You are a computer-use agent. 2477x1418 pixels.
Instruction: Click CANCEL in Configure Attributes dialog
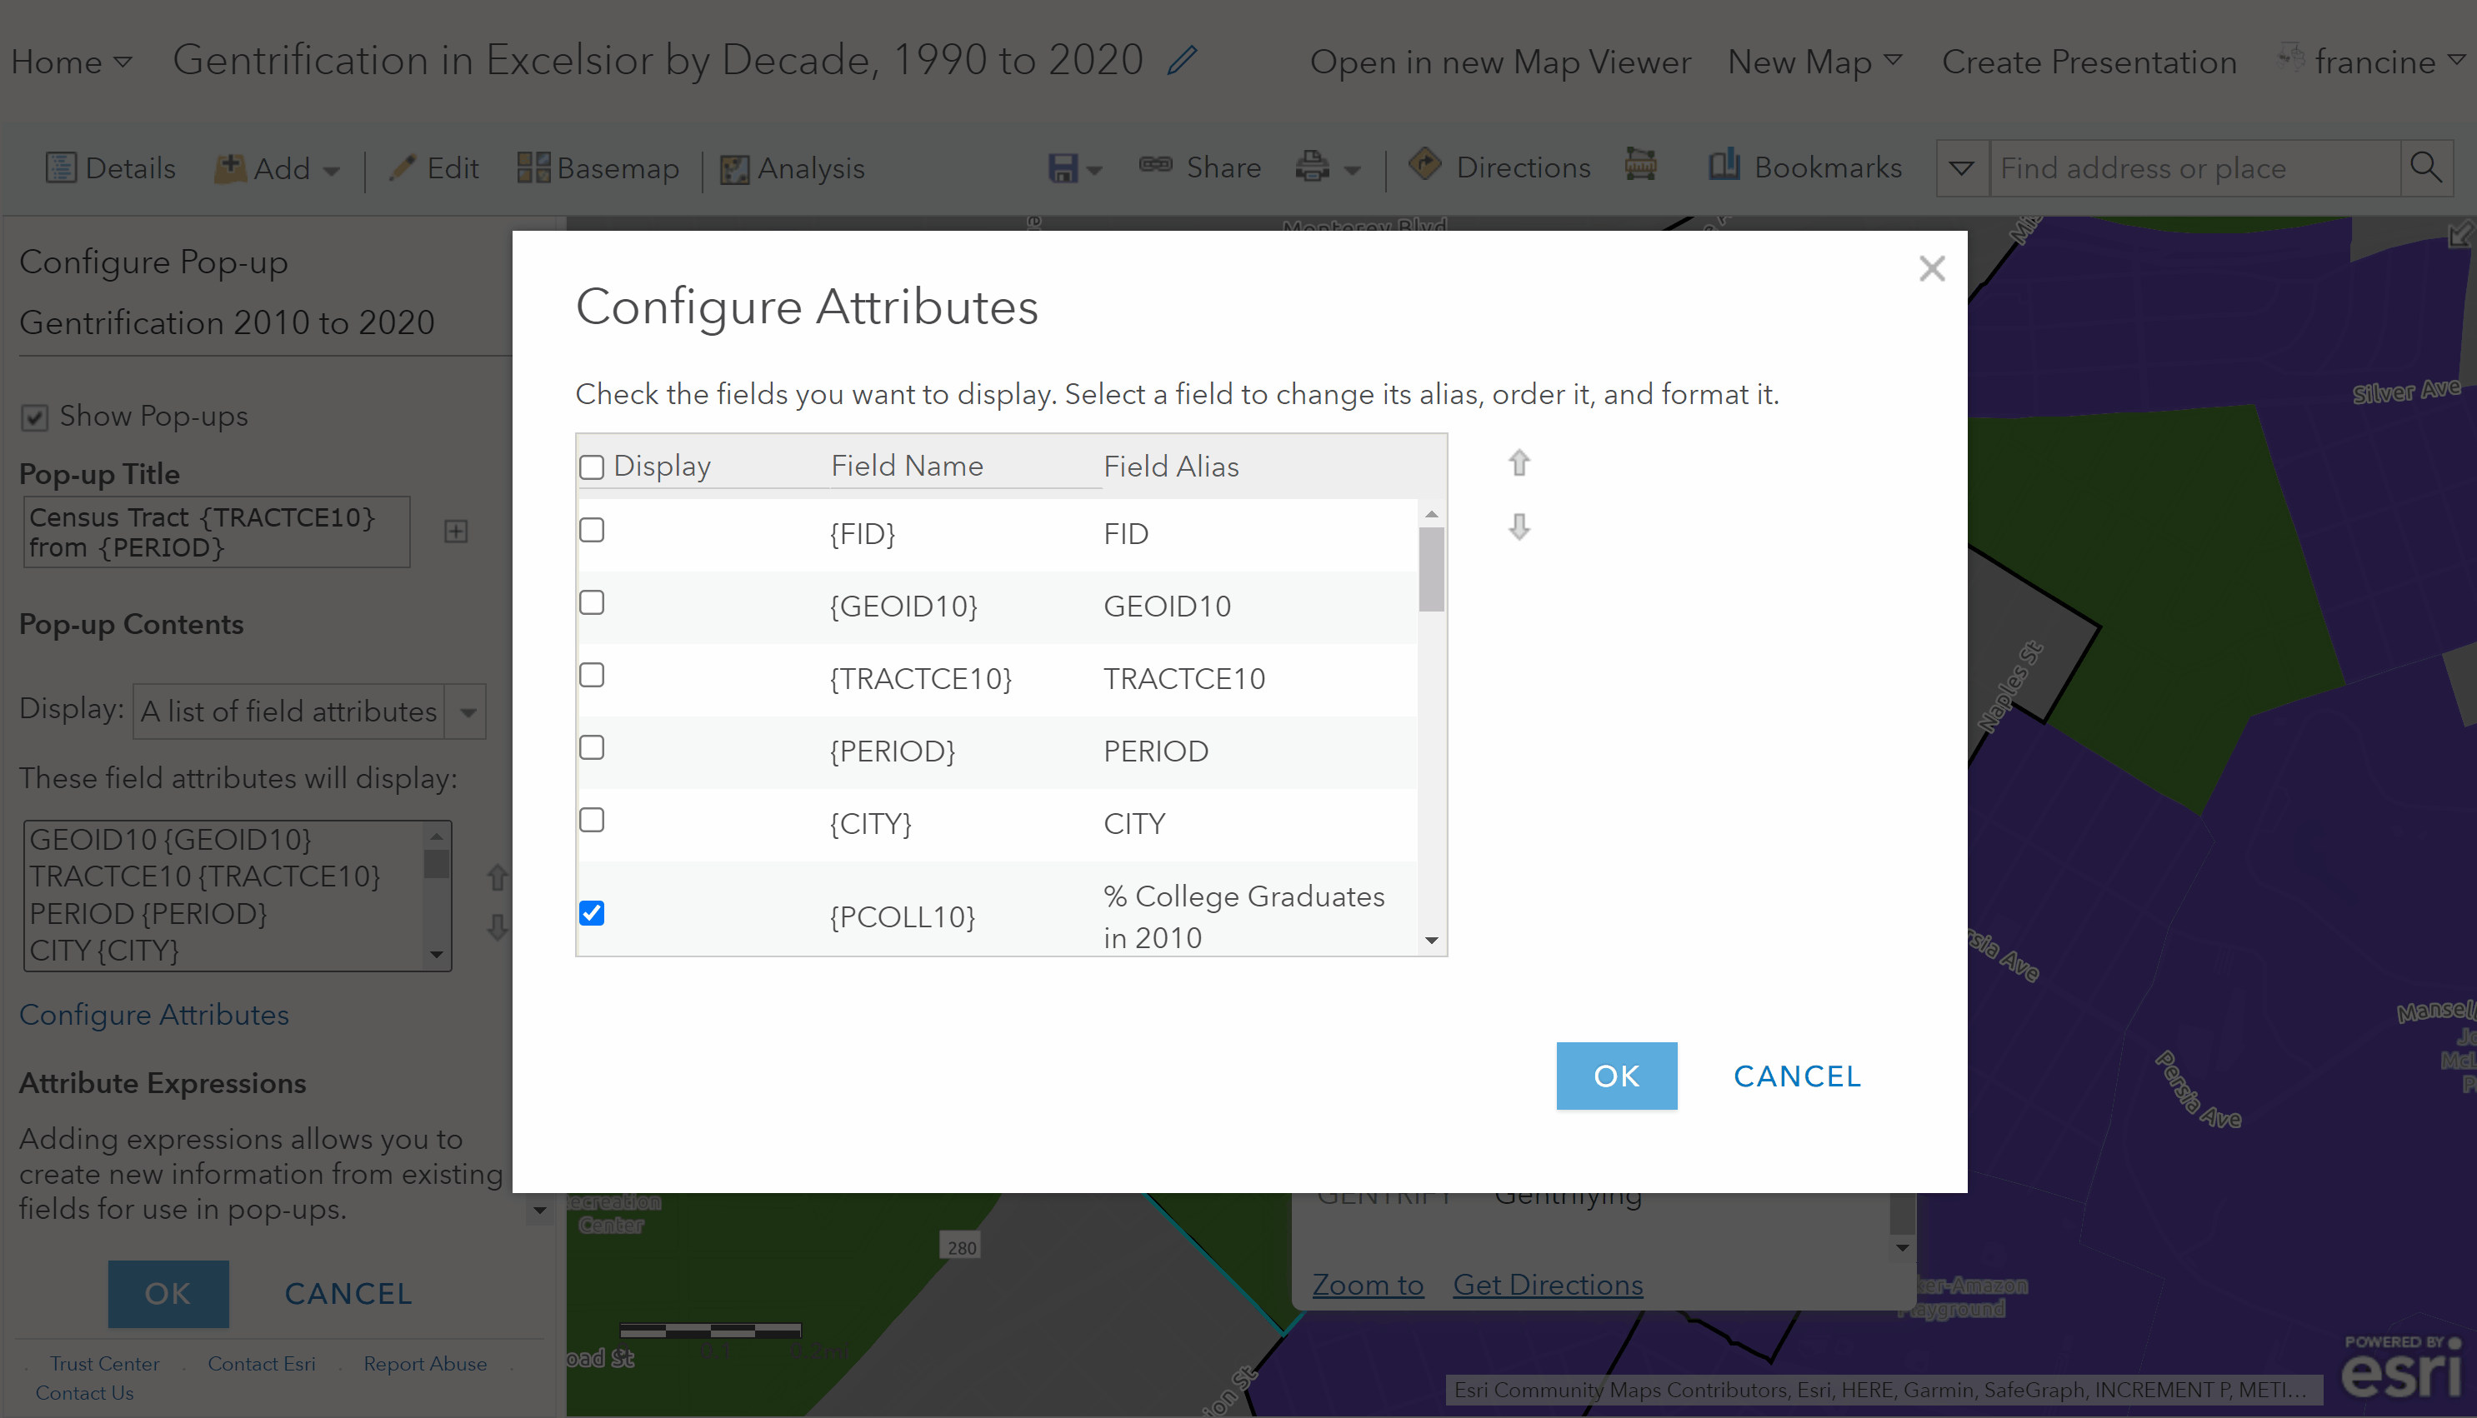[1796, 1076]
